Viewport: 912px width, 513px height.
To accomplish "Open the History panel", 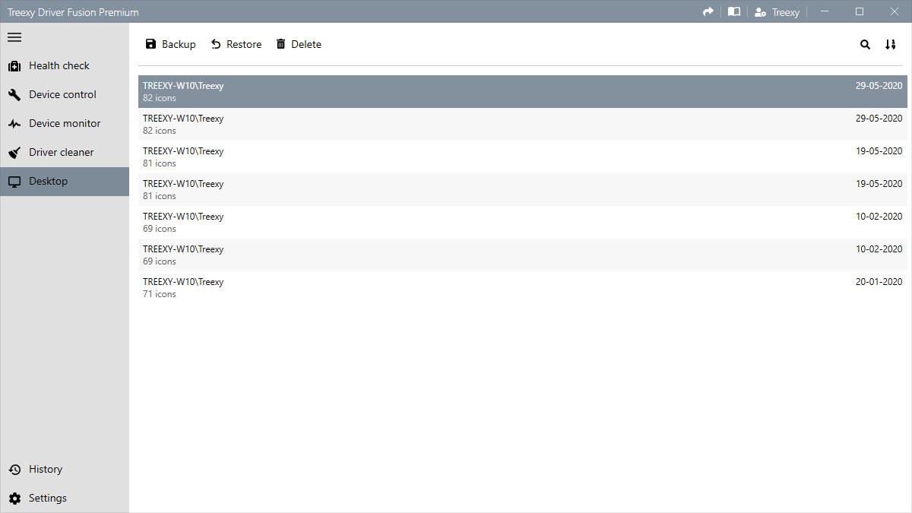I will pyautogui.click(x=46, y=469).
